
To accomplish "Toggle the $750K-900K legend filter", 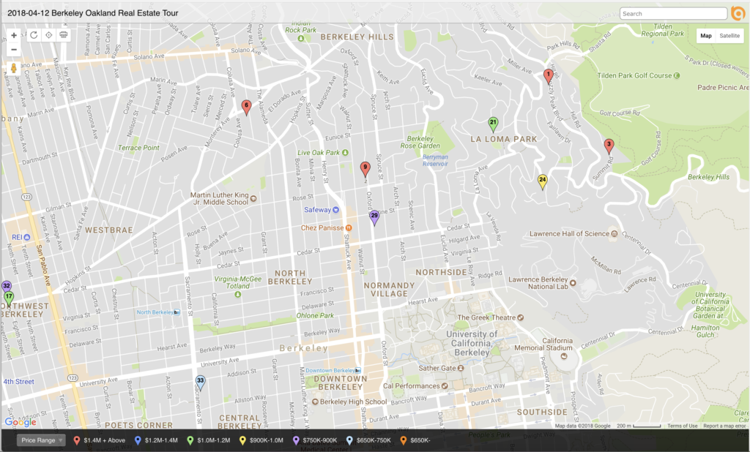I will coord(315,440).
